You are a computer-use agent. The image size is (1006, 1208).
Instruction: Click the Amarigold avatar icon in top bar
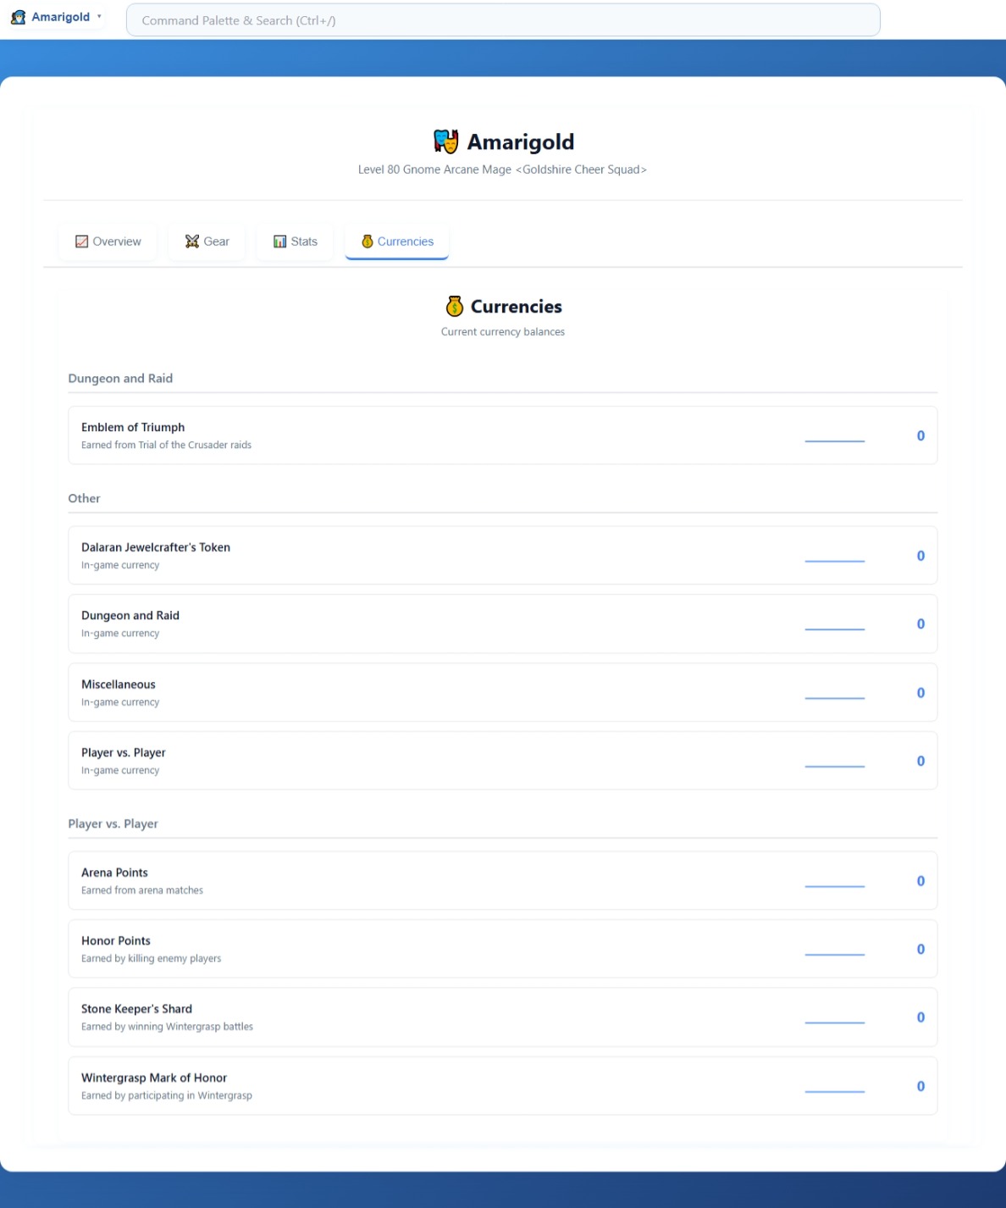point(18,17)
